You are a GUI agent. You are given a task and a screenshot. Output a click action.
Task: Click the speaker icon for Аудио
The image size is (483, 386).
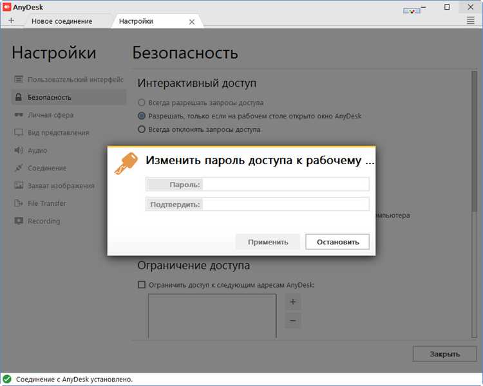click(19, 150)
